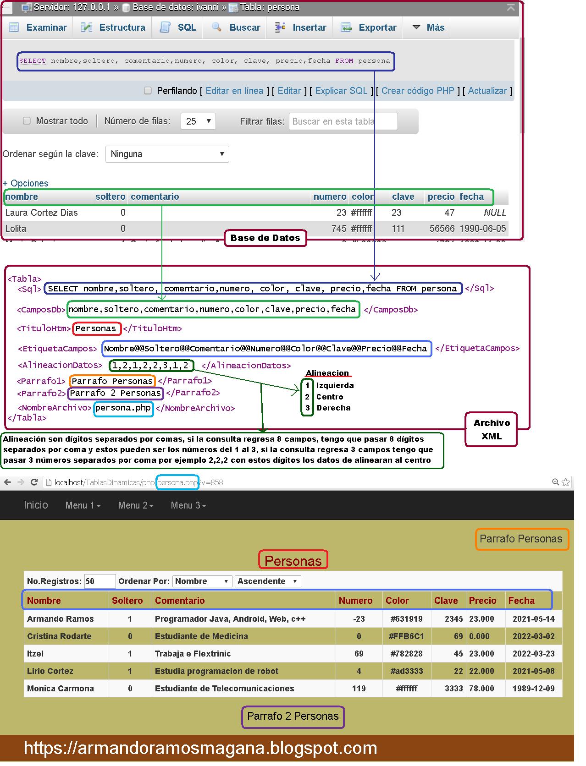
Task: Click the Estructura tab icon
Action: 87,27
